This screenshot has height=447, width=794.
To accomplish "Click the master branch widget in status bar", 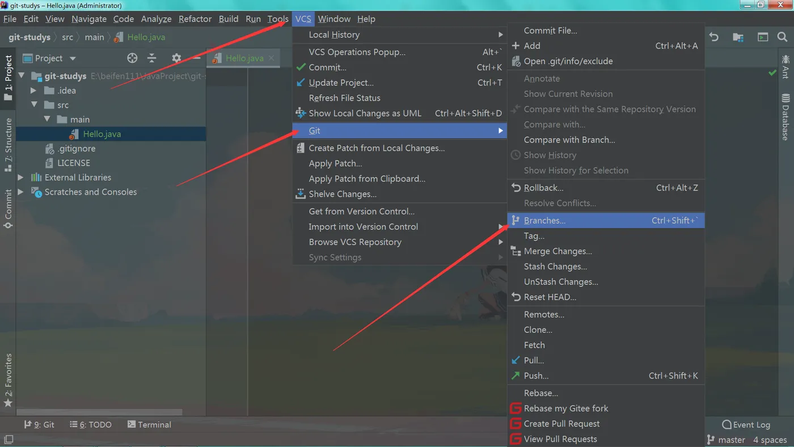I will (726, 440).
